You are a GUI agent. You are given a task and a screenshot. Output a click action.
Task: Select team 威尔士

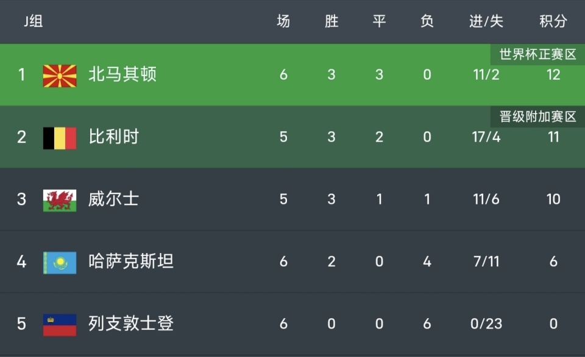[x=114, y=199]
